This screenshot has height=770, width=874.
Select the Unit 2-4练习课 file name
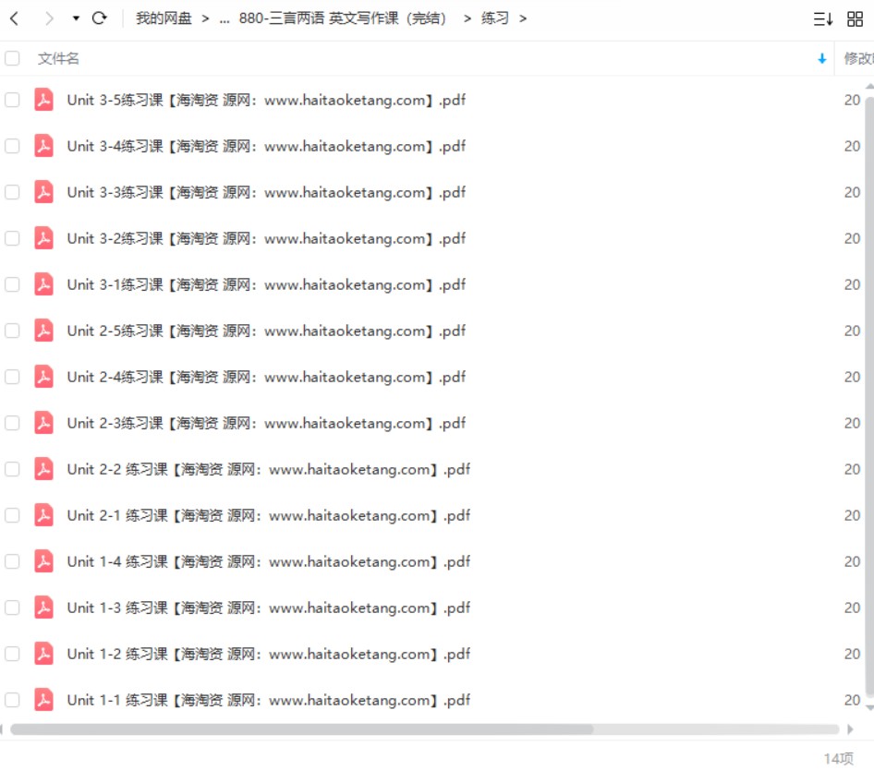tap(266, 378)
